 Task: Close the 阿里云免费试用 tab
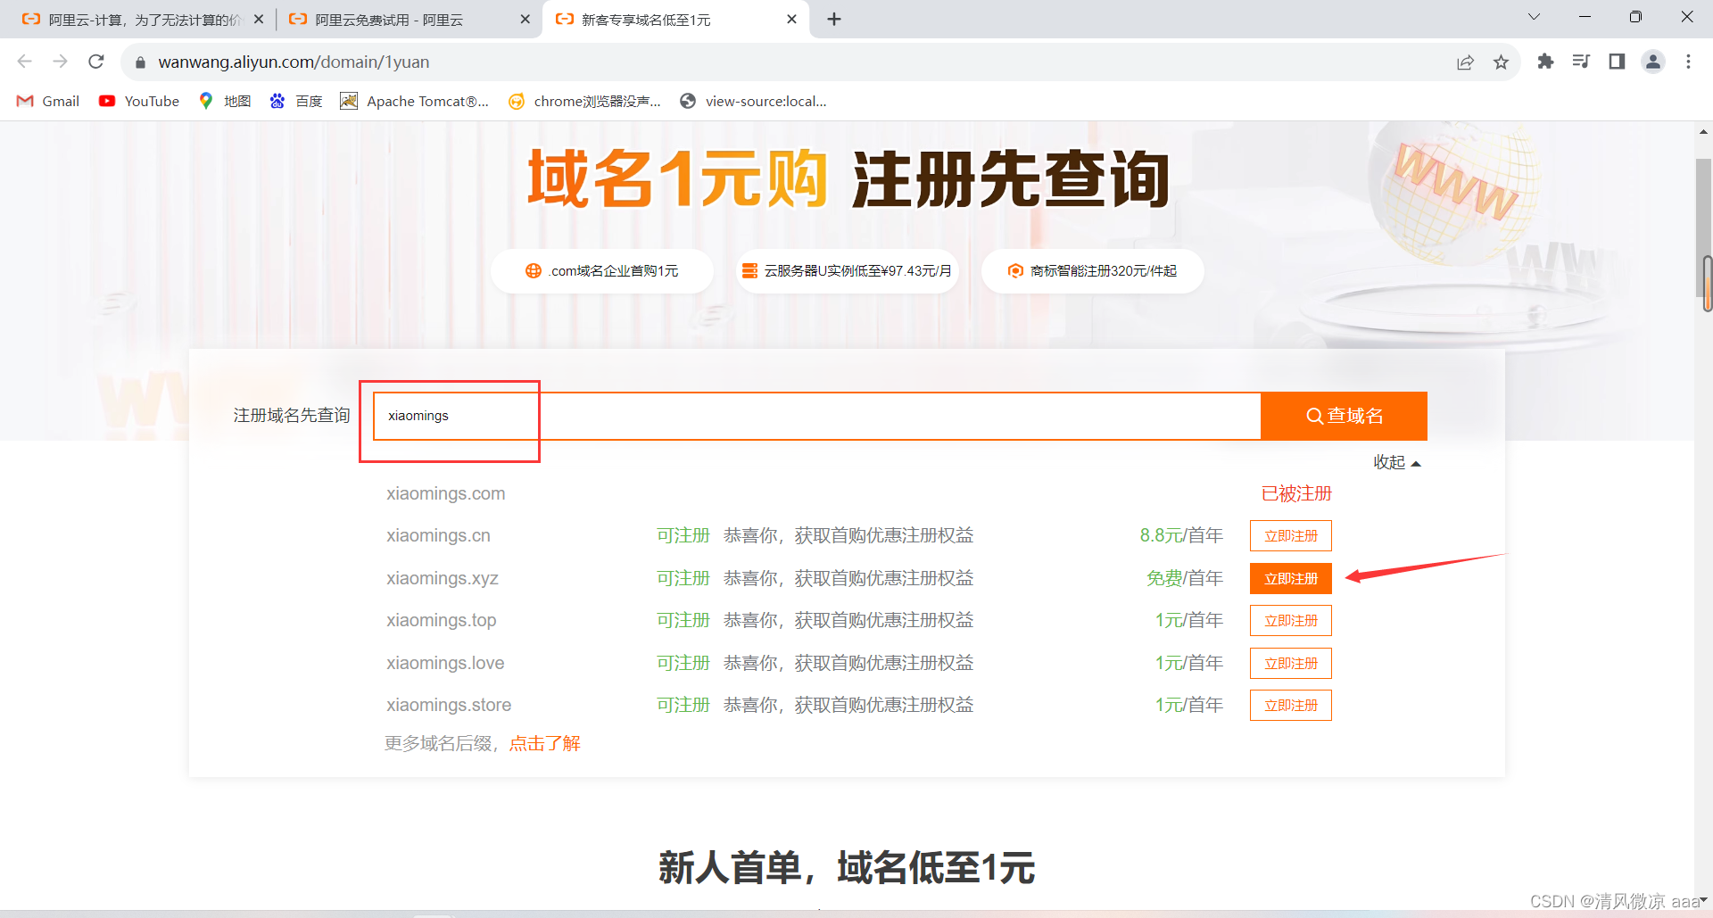(x=525, y=19)
